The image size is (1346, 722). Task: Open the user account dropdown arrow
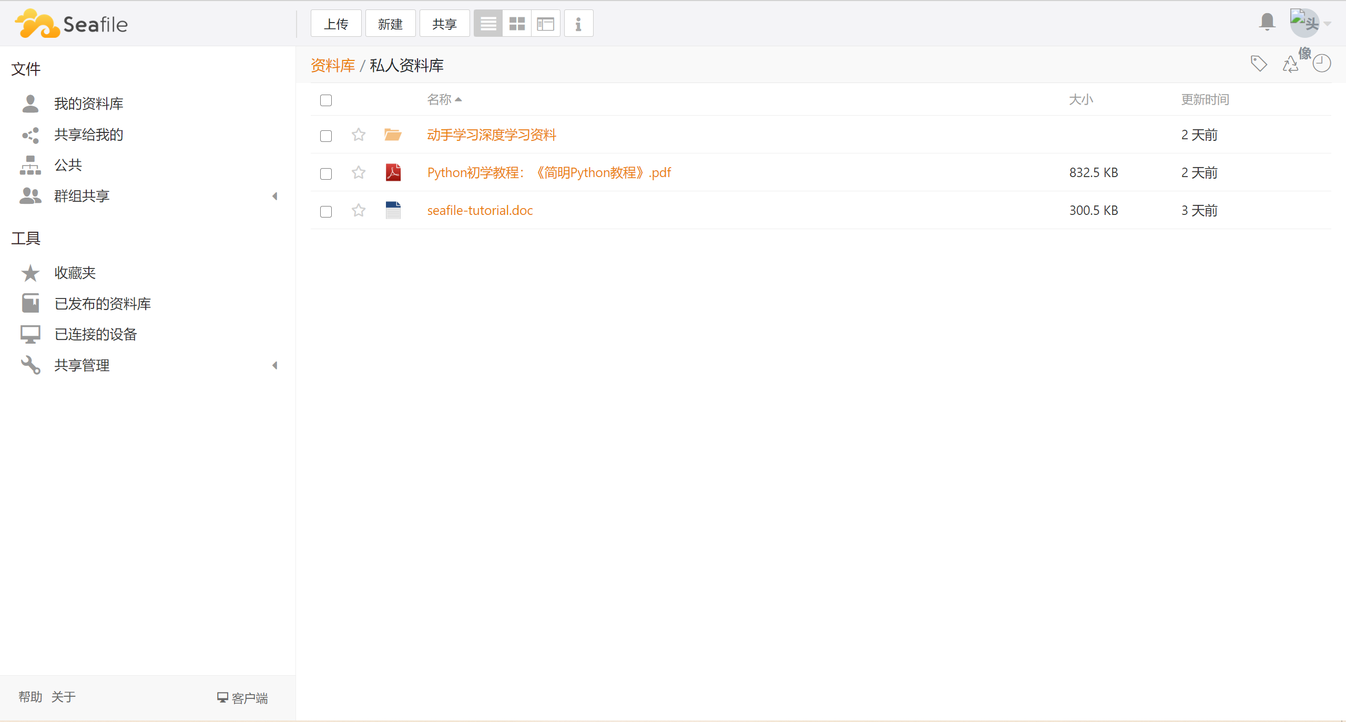pos(1328,24)
